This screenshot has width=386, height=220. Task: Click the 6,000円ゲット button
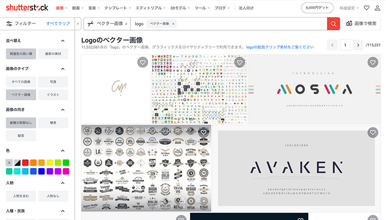point(317,8)
